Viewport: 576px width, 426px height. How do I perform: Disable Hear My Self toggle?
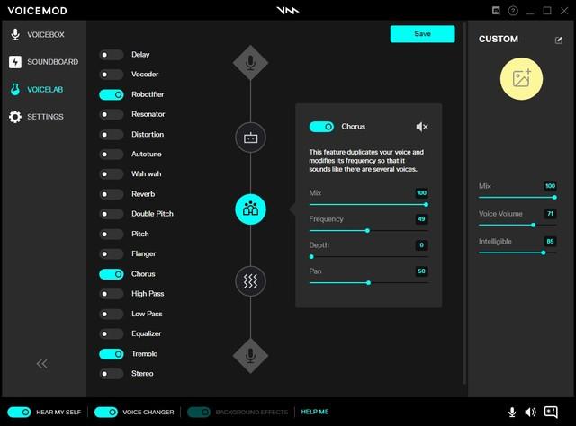17,412
